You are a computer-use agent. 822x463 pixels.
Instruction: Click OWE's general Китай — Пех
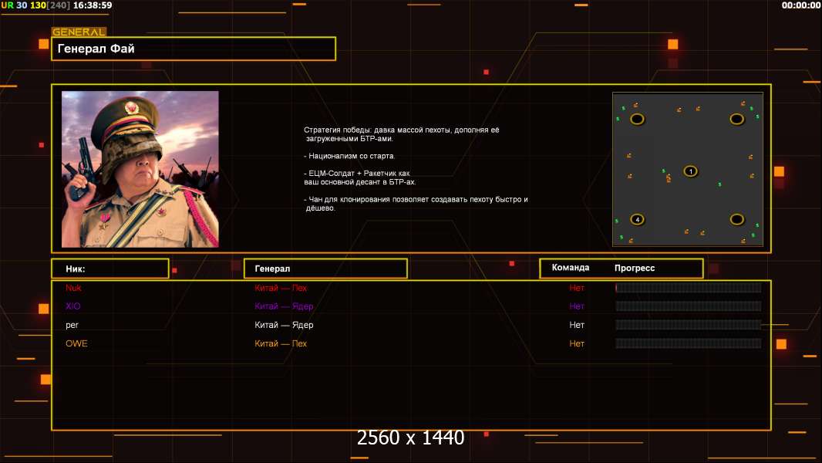click(281, 343)
